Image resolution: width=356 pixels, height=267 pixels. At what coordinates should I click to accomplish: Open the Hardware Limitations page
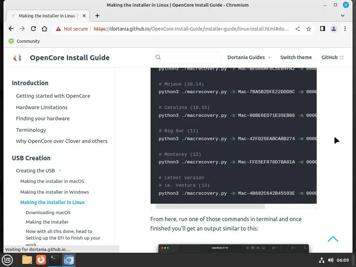pos(42,107)
